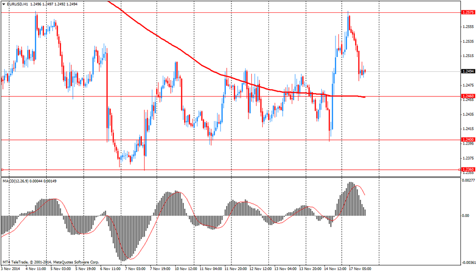Open the chart menu arrow beside EURUSD,H1
The image size is (476, 272).
[x=4, y=4]
